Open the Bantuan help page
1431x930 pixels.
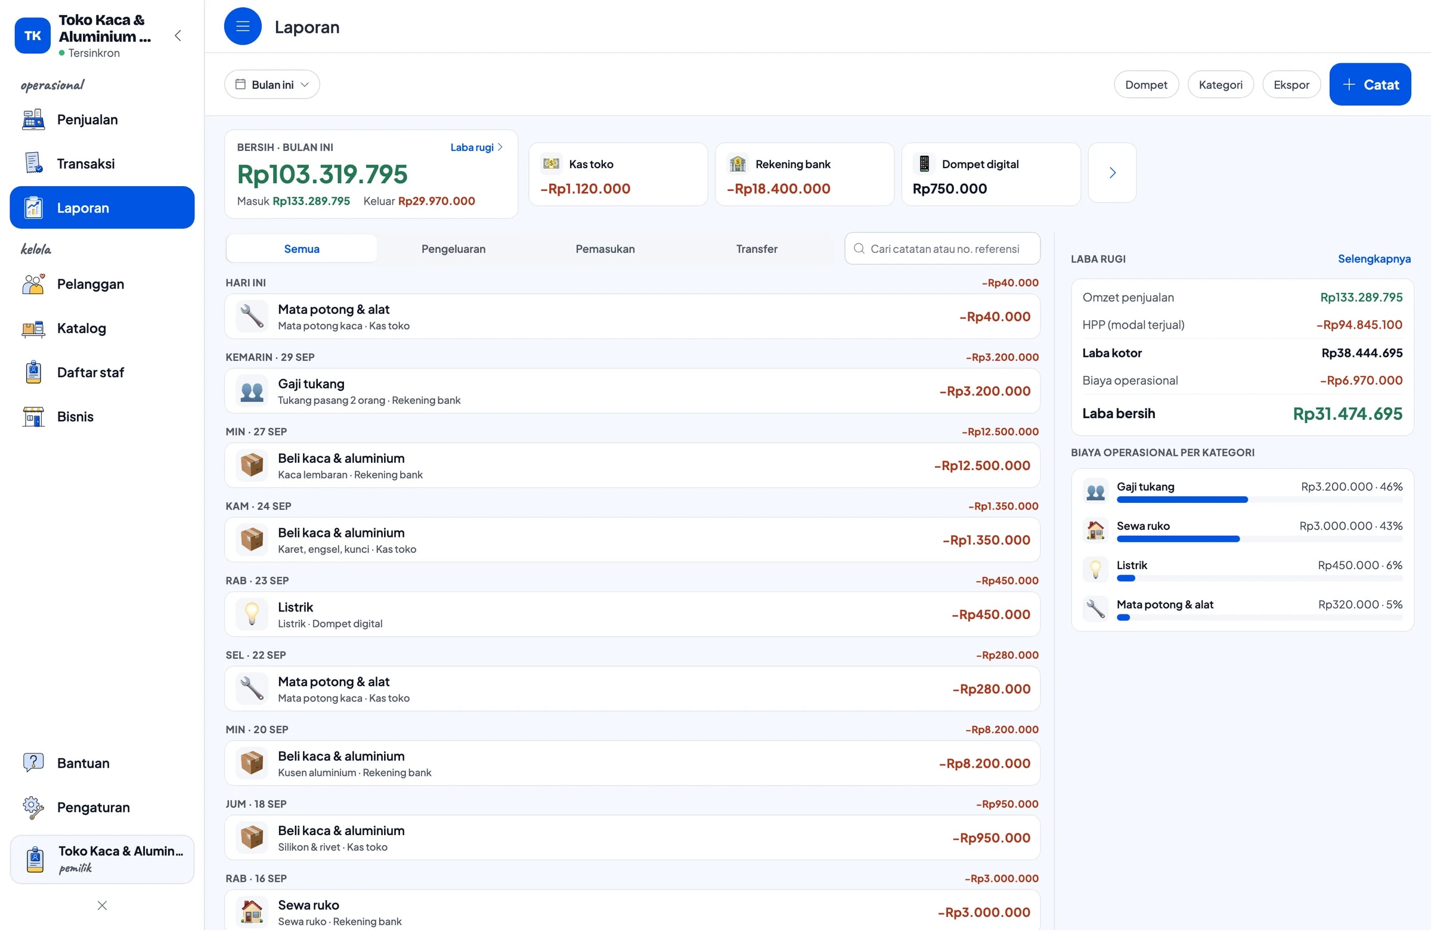point(102,763)
